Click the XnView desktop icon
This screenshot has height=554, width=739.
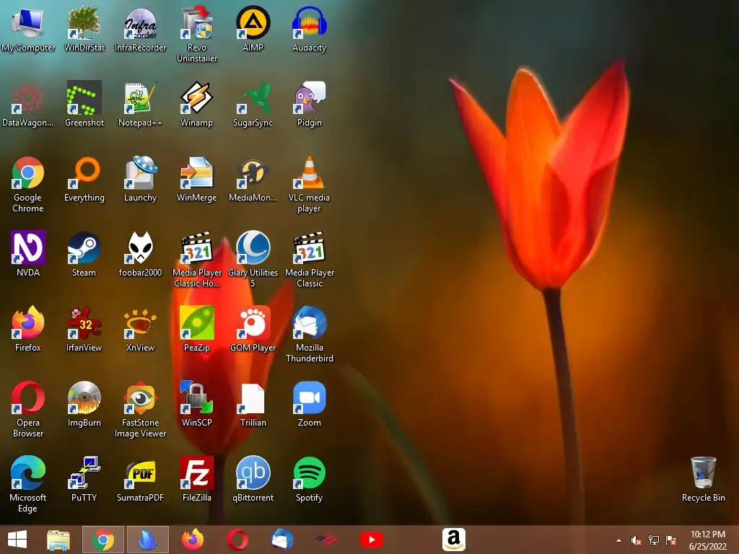click(x=141, y=329)
